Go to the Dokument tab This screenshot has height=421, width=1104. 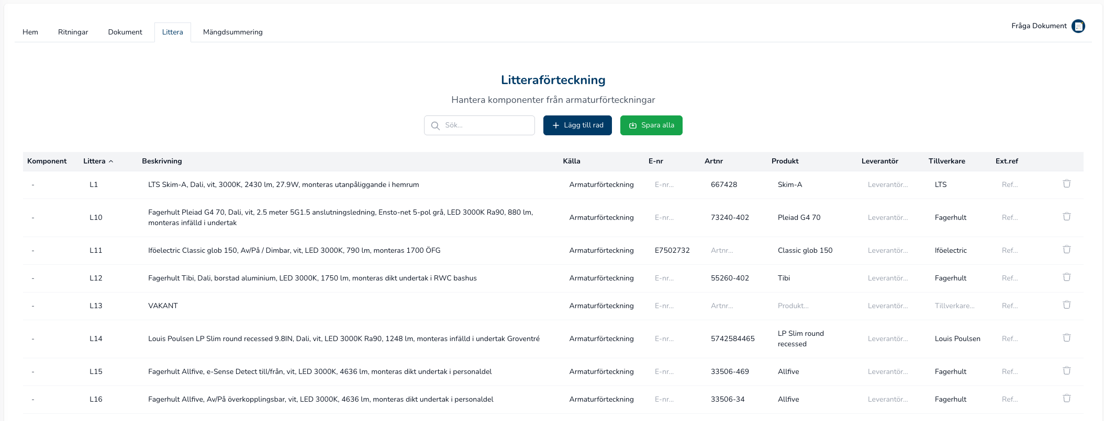[x=125, y=32]
